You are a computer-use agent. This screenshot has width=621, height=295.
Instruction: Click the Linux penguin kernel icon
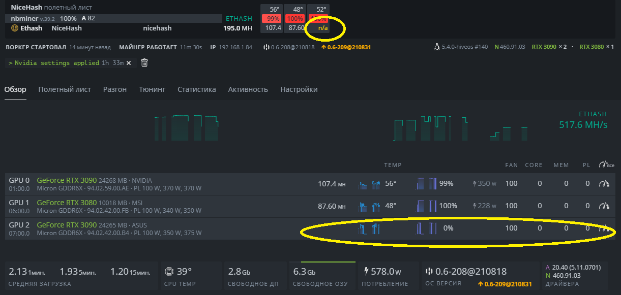436,47
